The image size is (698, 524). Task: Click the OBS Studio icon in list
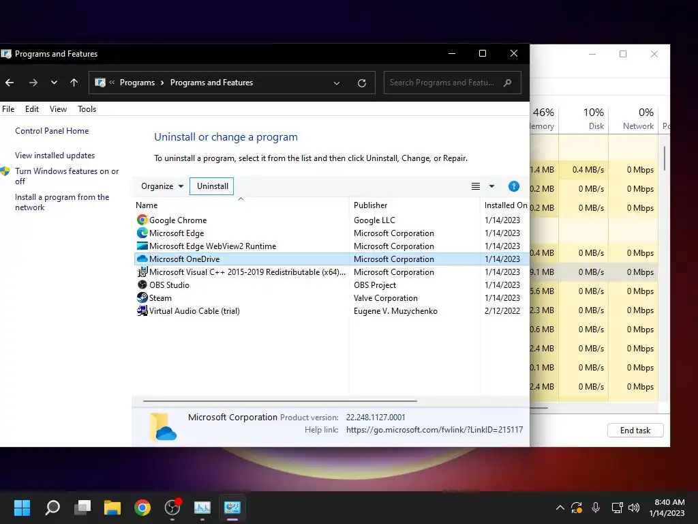pyautogui.click(x=142, y=285)
